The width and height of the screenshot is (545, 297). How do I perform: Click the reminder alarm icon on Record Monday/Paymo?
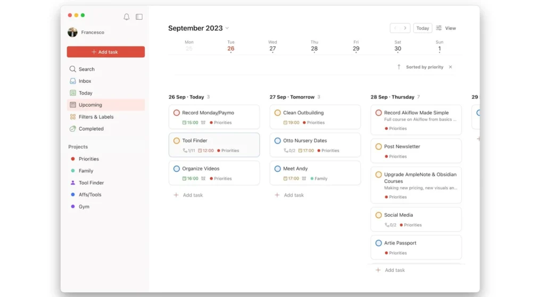click(x=203, y=123)
